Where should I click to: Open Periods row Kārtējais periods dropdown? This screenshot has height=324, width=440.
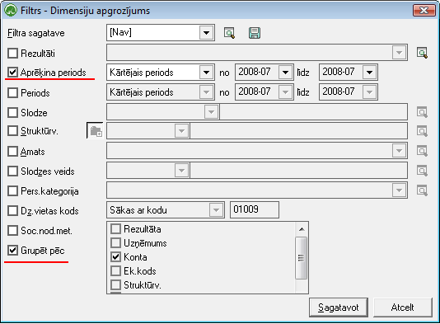coord(206,92)
